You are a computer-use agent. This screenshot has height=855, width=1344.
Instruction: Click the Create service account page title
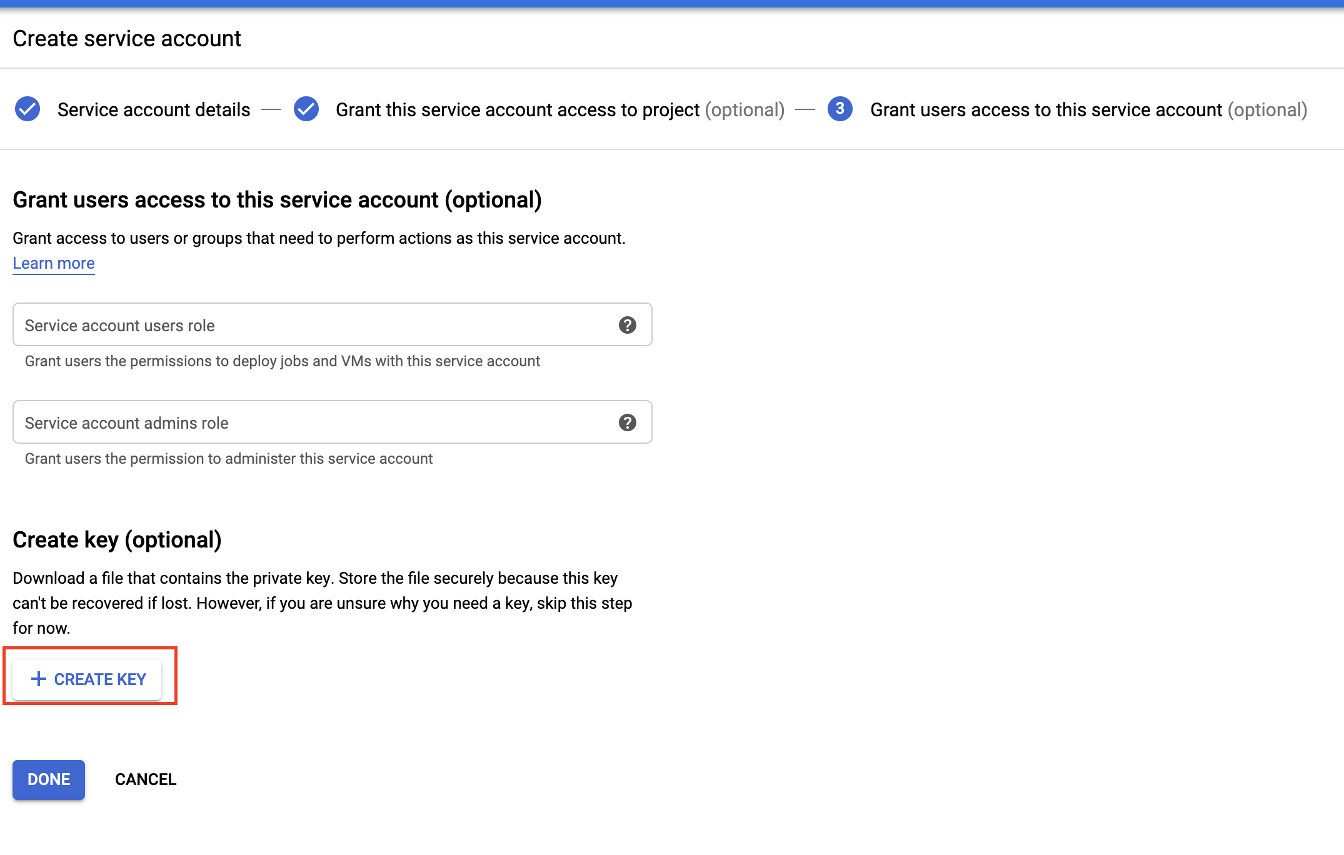click(127, 39)
